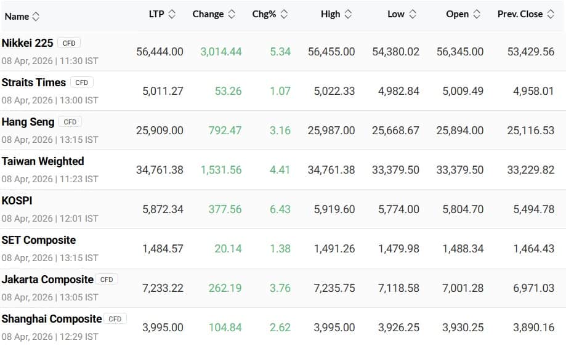Click the Change column header label
The image size is (566, 354).
[208, 14]
